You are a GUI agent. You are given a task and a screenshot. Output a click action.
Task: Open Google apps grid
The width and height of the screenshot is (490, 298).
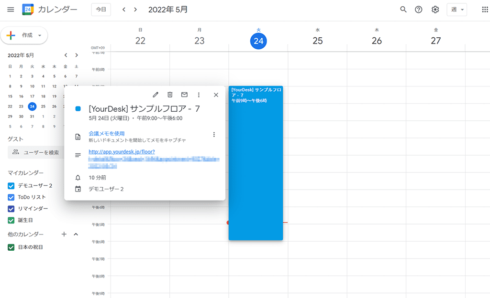point(485,10)
